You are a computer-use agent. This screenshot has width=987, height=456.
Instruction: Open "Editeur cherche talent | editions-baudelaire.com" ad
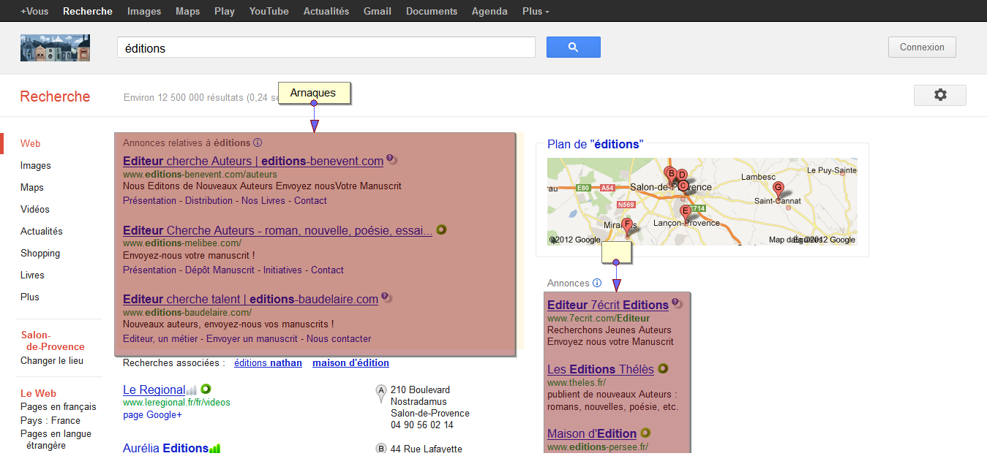[x=250, y=299]
